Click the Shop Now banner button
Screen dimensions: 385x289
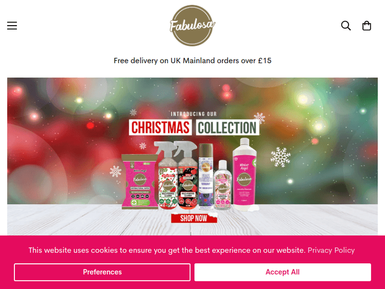click(x=194, y=218)
